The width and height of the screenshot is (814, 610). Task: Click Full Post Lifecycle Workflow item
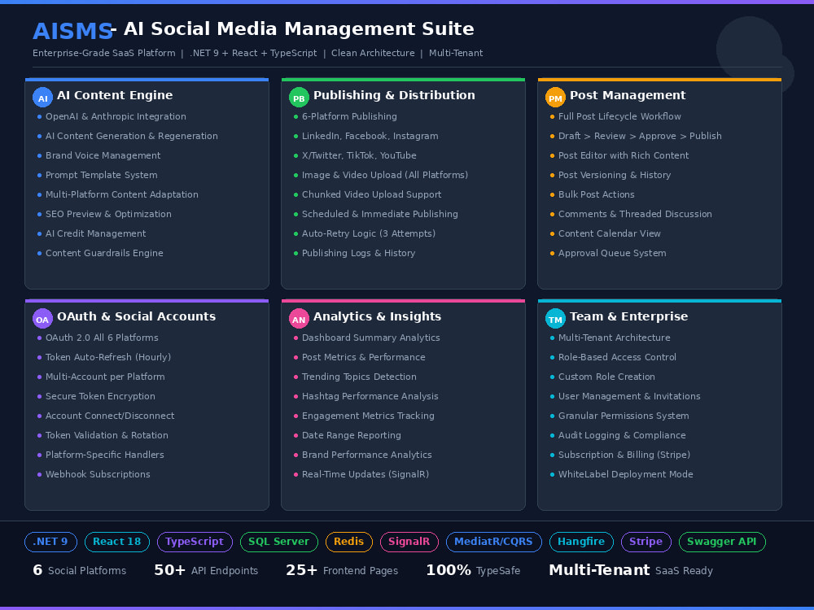[619, 116]
